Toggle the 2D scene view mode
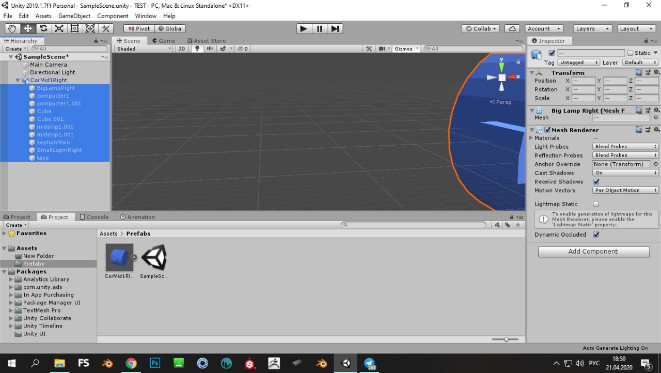The image size is (661, 373). click(182, 49)
